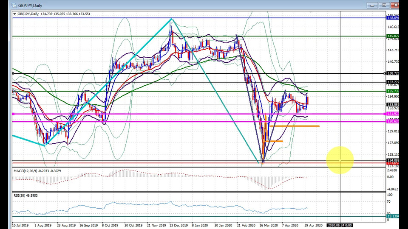The image size is (408, 229).
Task: Open the chart window system menu icon
Action: [14, 6]
